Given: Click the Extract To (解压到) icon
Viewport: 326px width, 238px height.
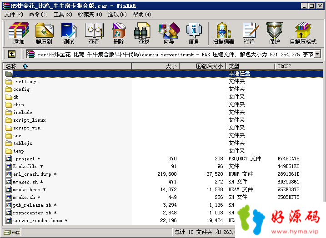Looking at the screenshot, I should 44,34.
